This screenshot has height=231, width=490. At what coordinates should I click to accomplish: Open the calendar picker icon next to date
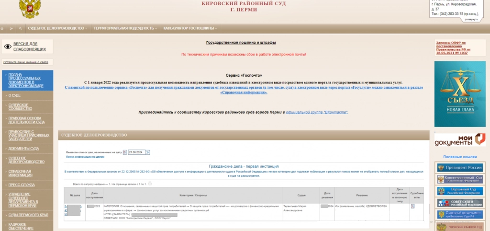click(x=125, y=152)
